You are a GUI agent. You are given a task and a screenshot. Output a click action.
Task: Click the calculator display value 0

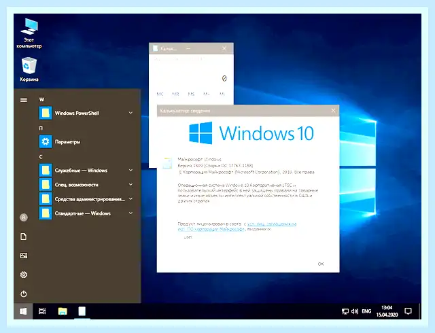(224, 79)
